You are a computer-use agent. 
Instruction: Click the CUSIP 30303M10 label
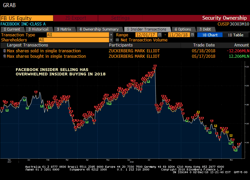(233, 24)
